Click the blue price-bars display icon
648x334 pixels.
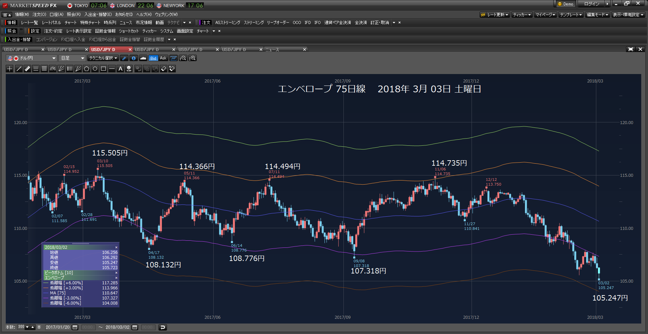(173, 58)
